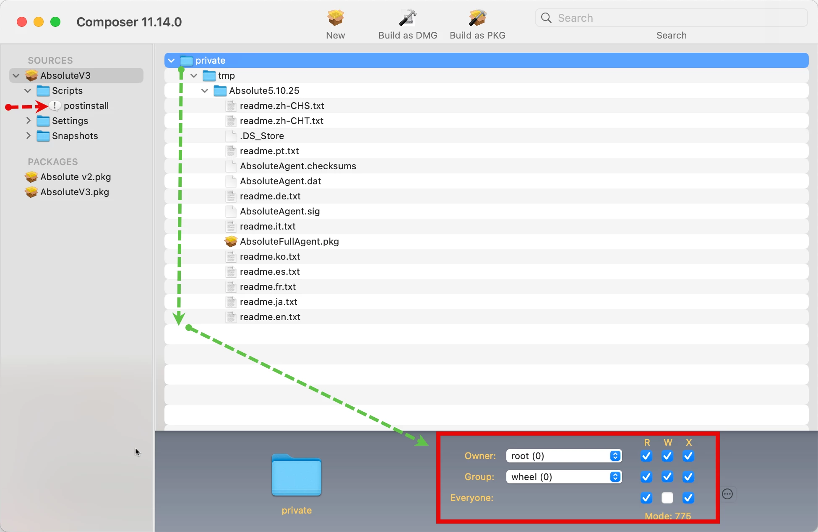
Task: Click the New toolbar label
Action: coord(336,35)
